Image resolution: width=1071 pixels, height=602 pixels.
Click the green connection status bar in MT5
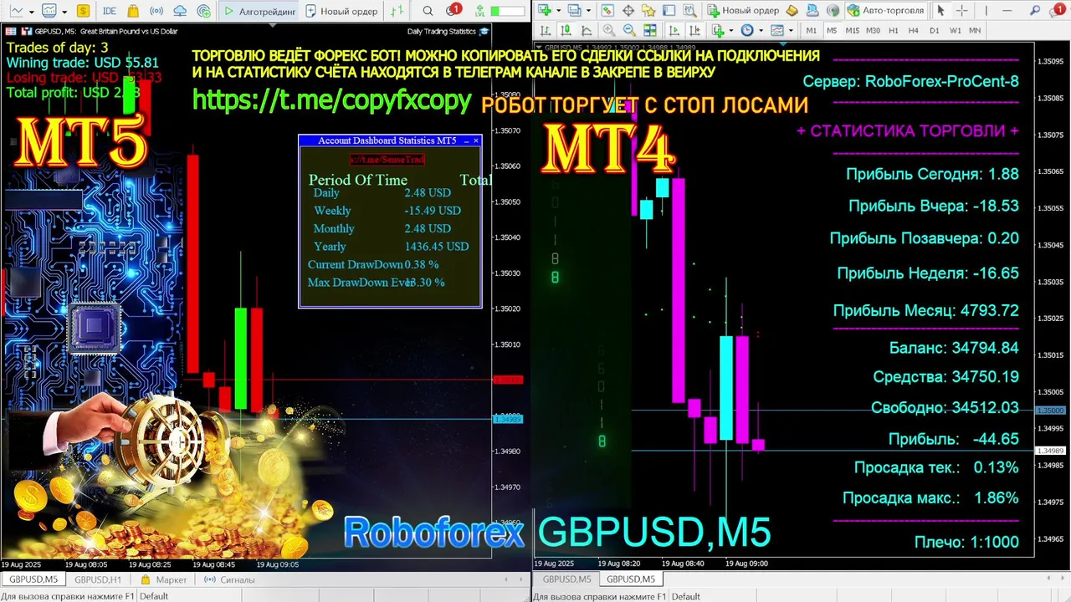point(507,12)
